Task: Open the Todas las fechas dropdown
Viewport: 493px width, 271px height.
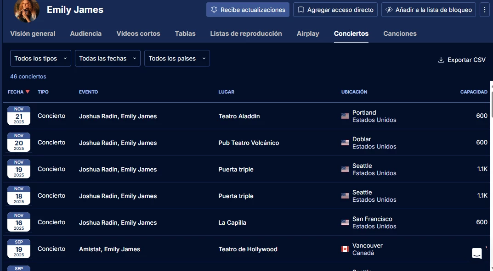Action: point(108,58)
